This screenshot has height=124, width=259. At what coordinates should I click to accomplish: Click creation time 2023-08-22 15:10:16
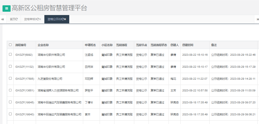click(x=195, y=55)
